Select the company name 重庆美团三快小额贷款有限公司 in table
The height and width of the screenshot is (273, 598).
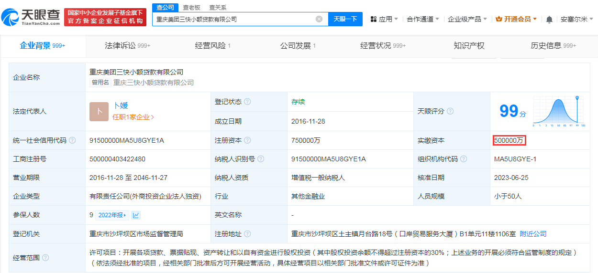click(136, 72)
